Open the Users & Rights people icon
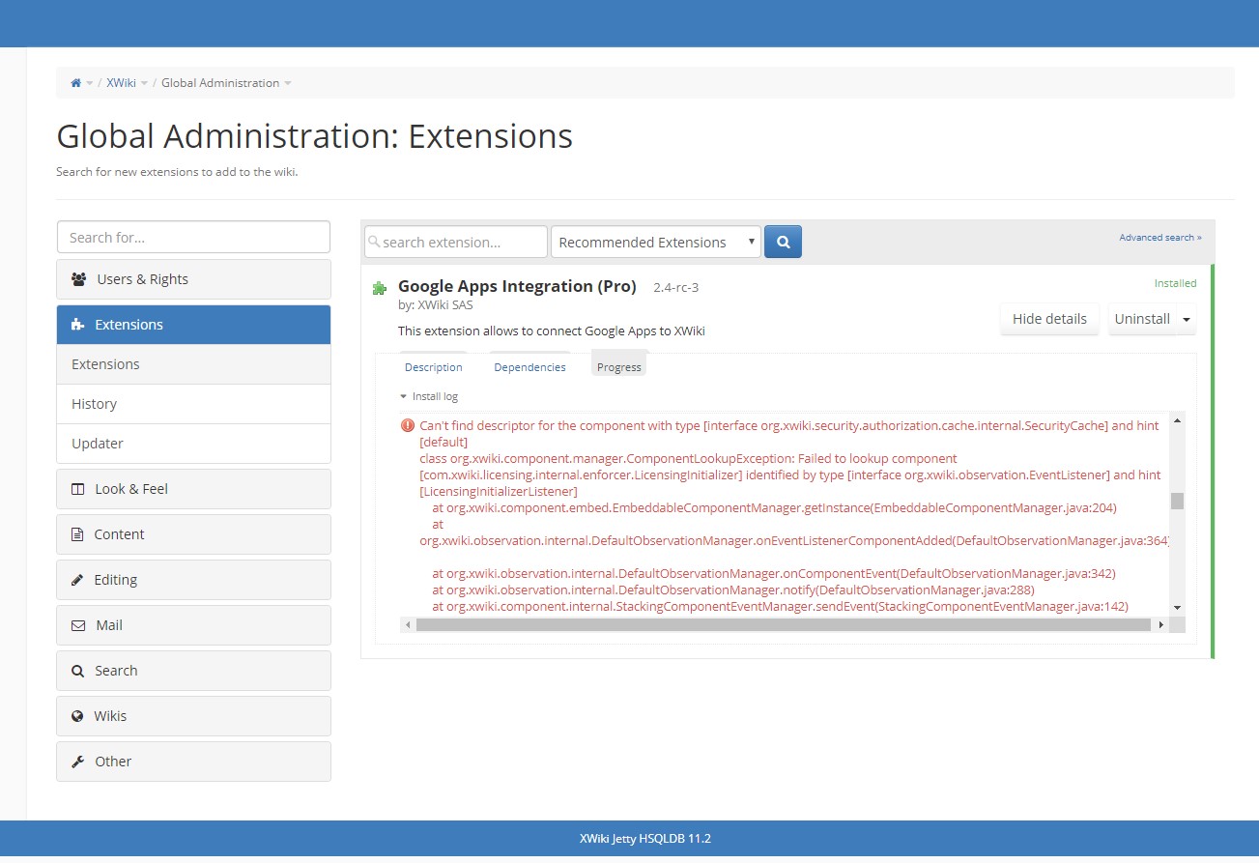 (78, 278)
